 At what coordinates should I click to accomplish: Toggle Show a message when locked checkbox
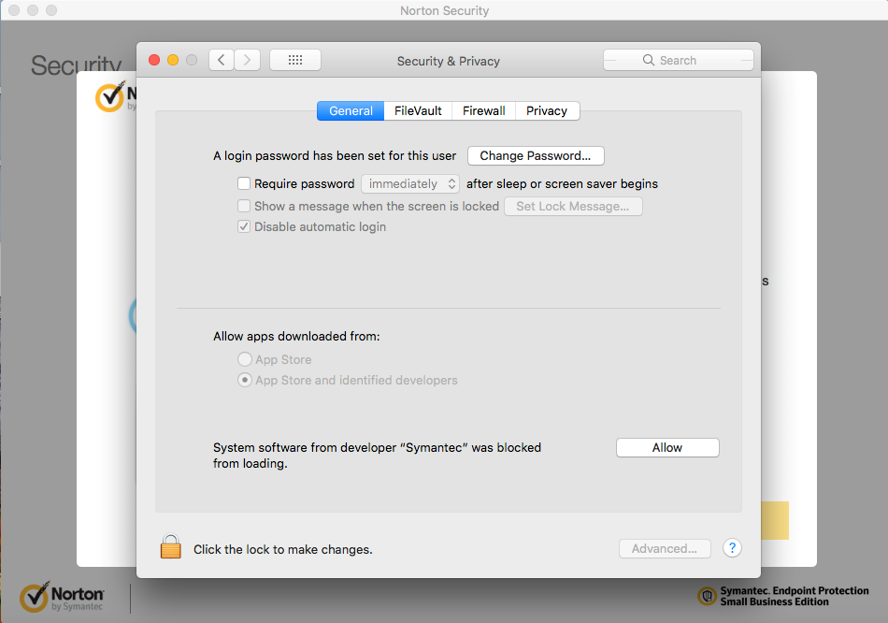pos(244,206)
